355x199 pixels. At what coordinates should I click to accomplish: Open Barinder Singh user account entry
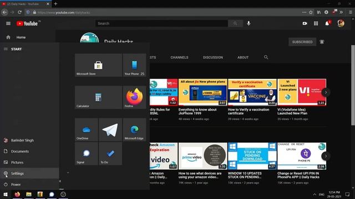pos(29,140)
